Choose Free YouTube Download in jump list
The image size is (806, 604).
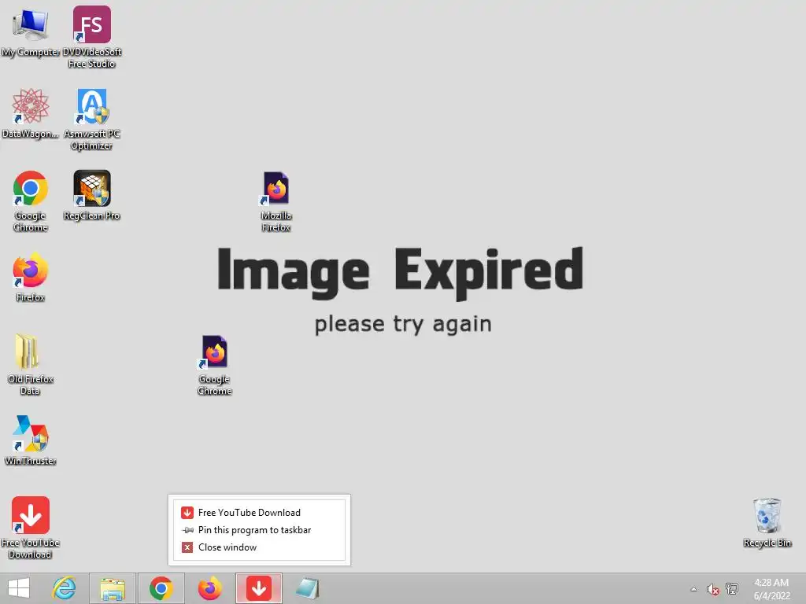click(x=259, y=513)
